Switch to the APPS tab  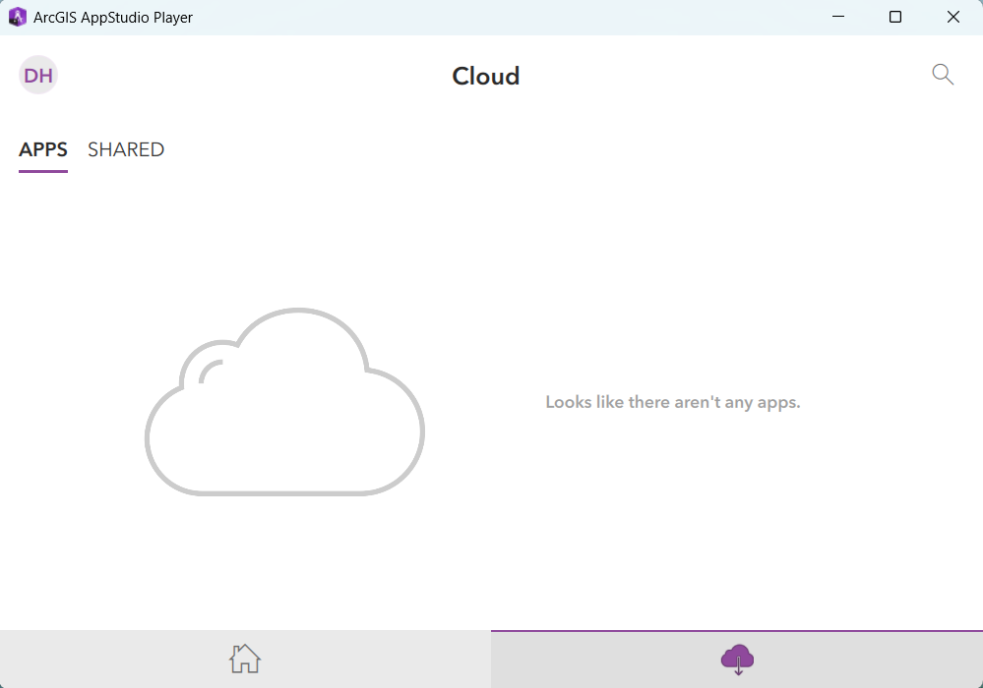(43, 149)
